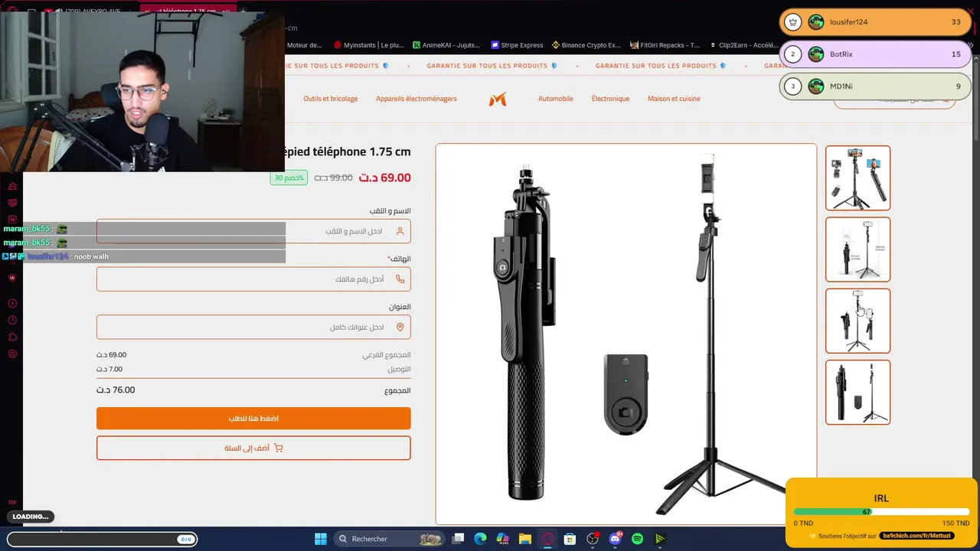Go to the Électronique category
The image size is (980, 551).
click(x=610, y=99)
